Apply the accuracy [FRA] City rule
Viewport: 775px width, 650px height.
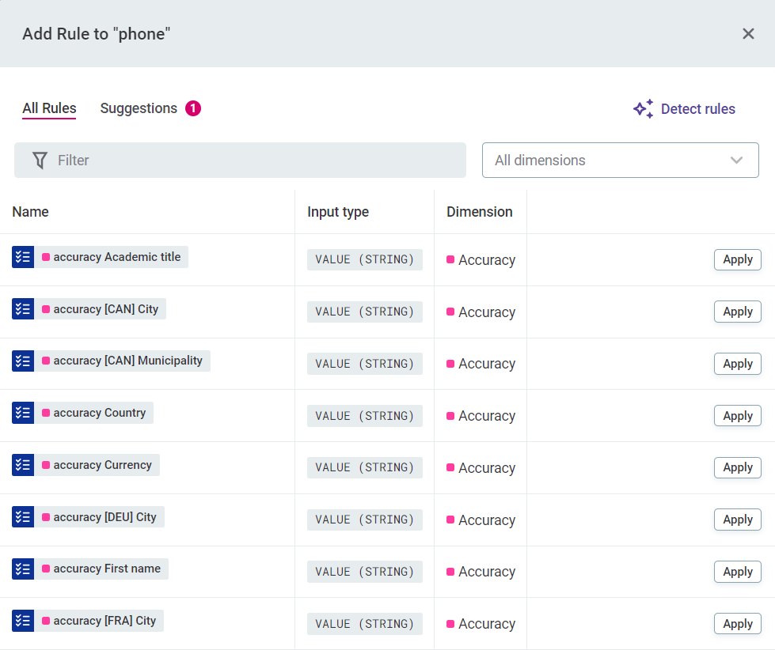(737, 624)
